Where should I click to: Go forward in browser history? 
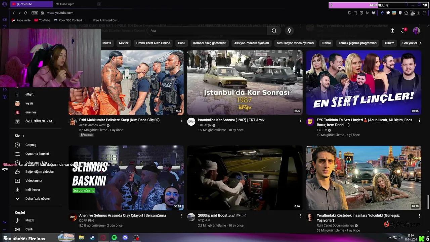(19, 13)
